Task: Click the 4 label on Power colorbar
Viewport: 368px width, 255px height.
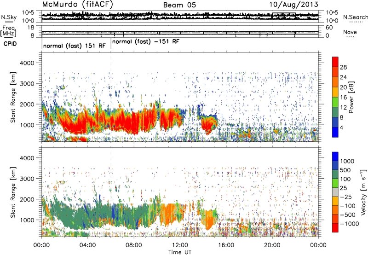Action: [x=341, y=127]
